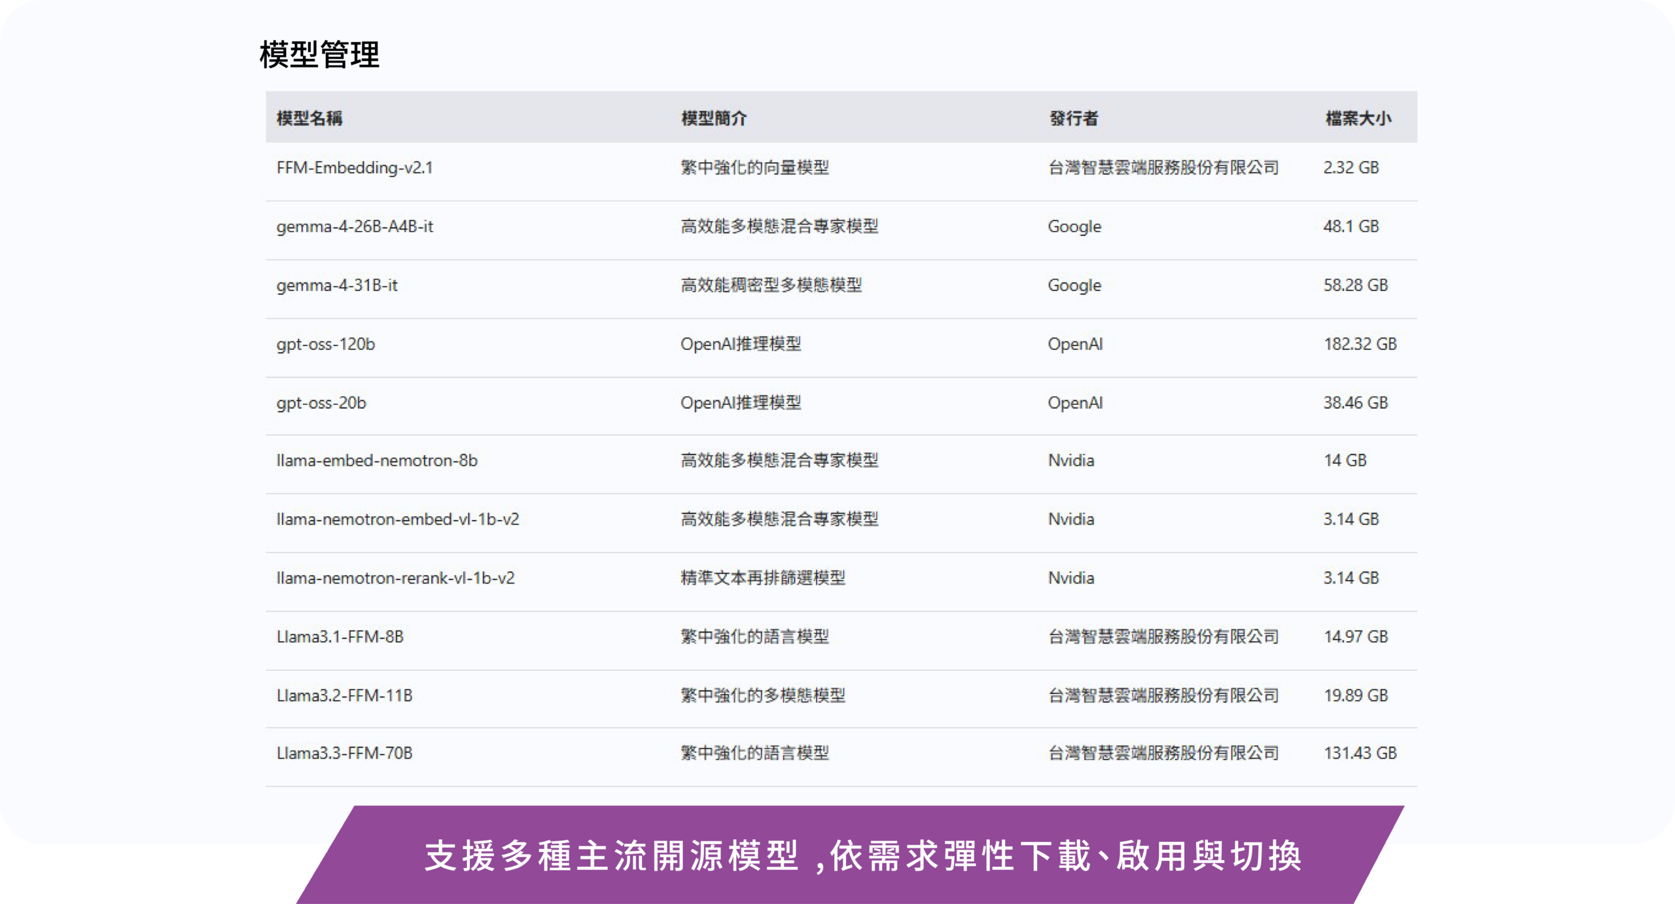The width and height of the screenshot is (1675, 904).
Task: Click the 高效能稠密型多模態模型 description
Action: (x=771, y=285)
